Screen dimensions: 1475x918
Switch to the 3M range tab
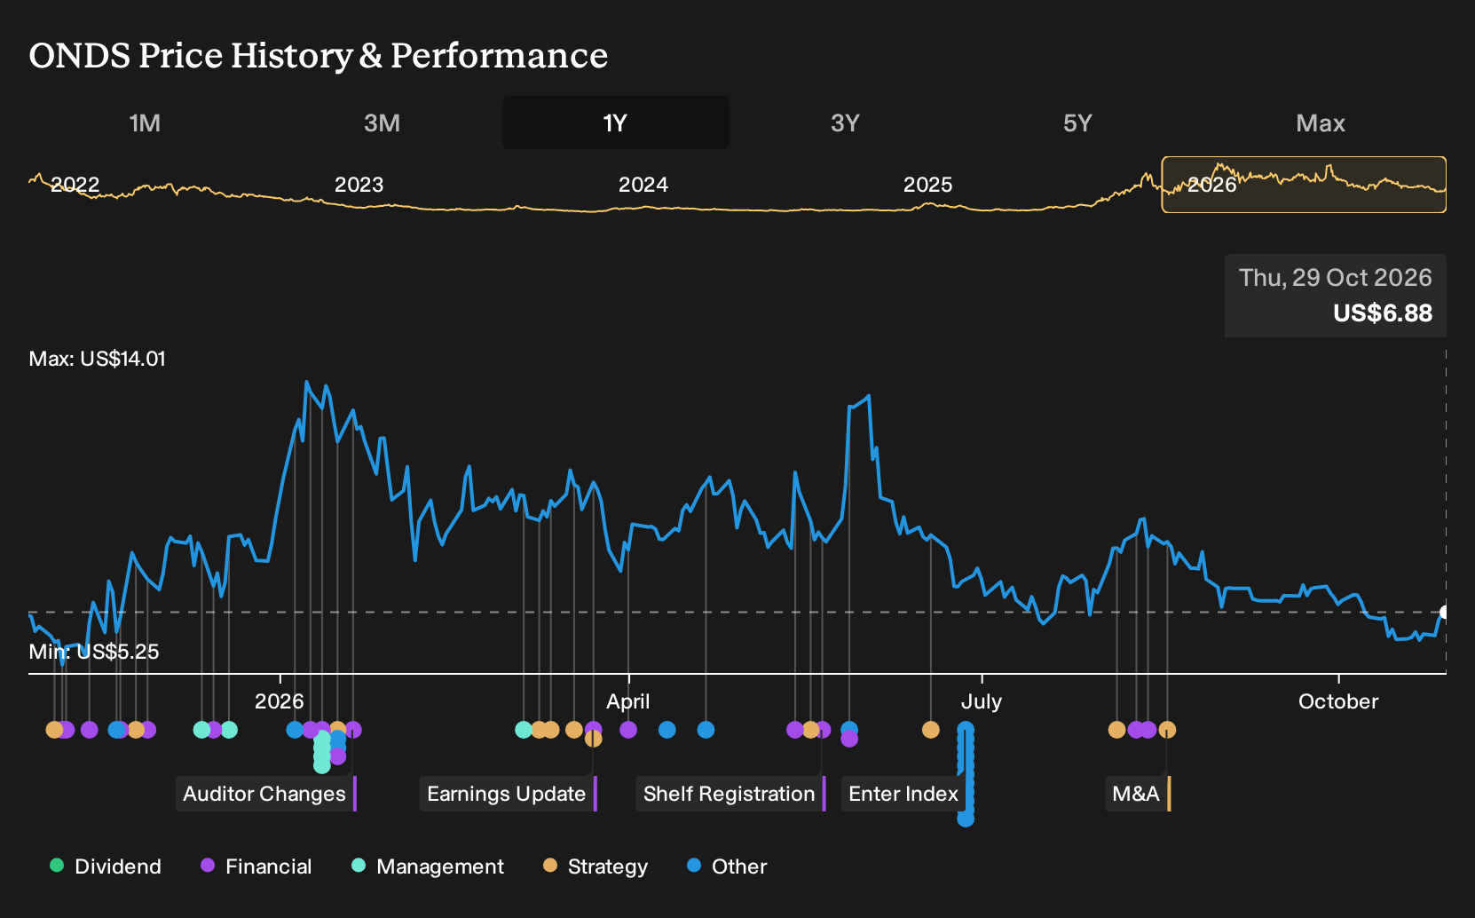(x=382, y=123)
